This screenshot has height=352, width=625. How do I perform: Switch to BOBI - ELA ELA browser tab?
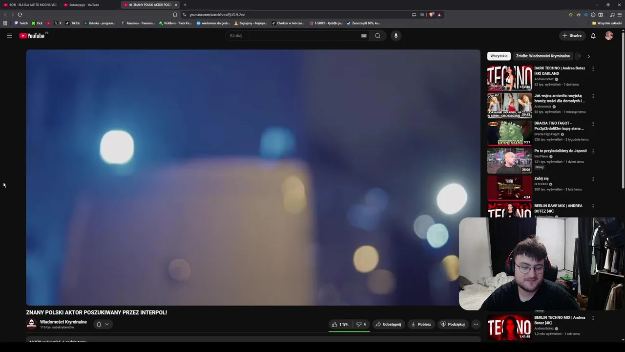[30, 5]
